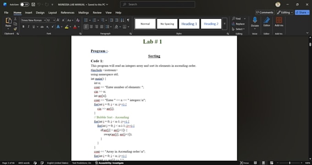Sort paragraphs alphabetically
The image size is (312, 165).
(x=123, y=20)
